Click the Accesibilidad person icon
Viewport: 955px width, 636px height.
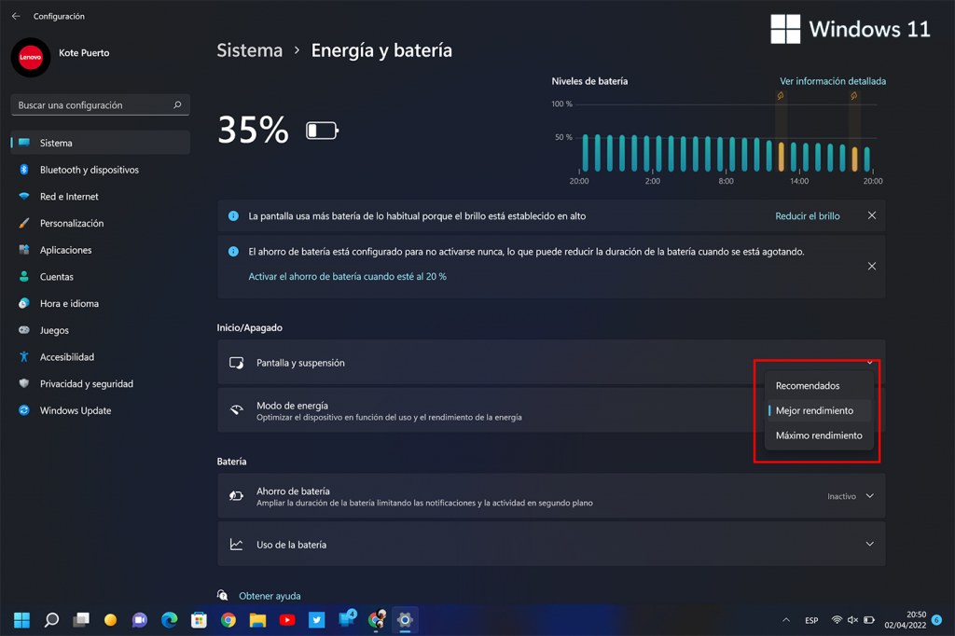click(23, 357)
